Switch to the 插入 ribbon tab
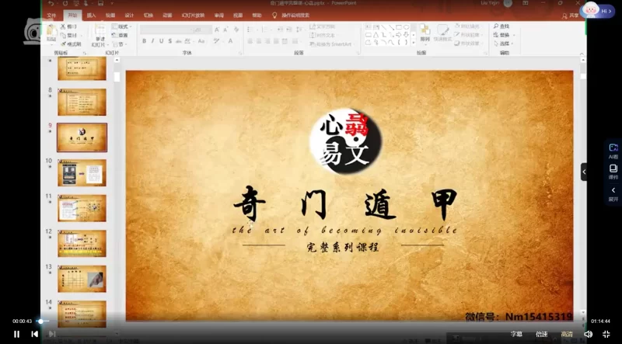This screenshot has height=344, width=622. (92, 15)
